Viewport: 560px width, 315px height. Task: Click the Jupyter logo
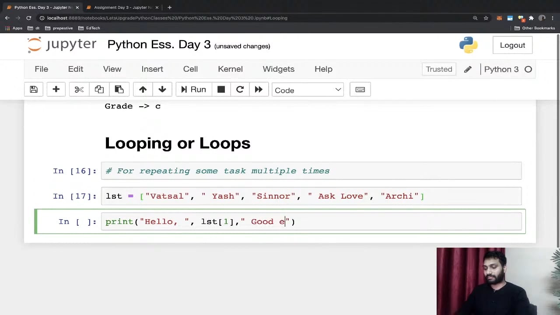tap(62, 45)
